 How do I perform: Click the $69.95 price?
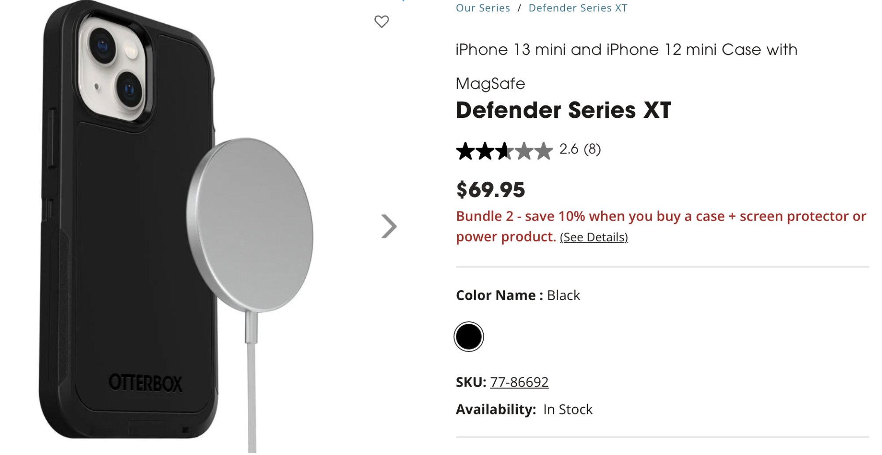(490, 190)
